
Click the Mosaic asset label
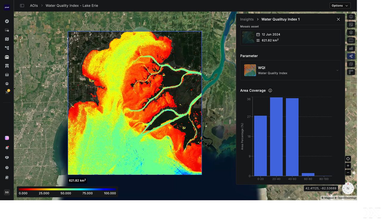[249, 26]
